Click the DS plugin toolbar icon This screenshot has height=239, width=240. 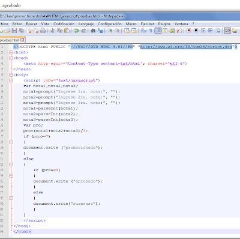[227, 31]
